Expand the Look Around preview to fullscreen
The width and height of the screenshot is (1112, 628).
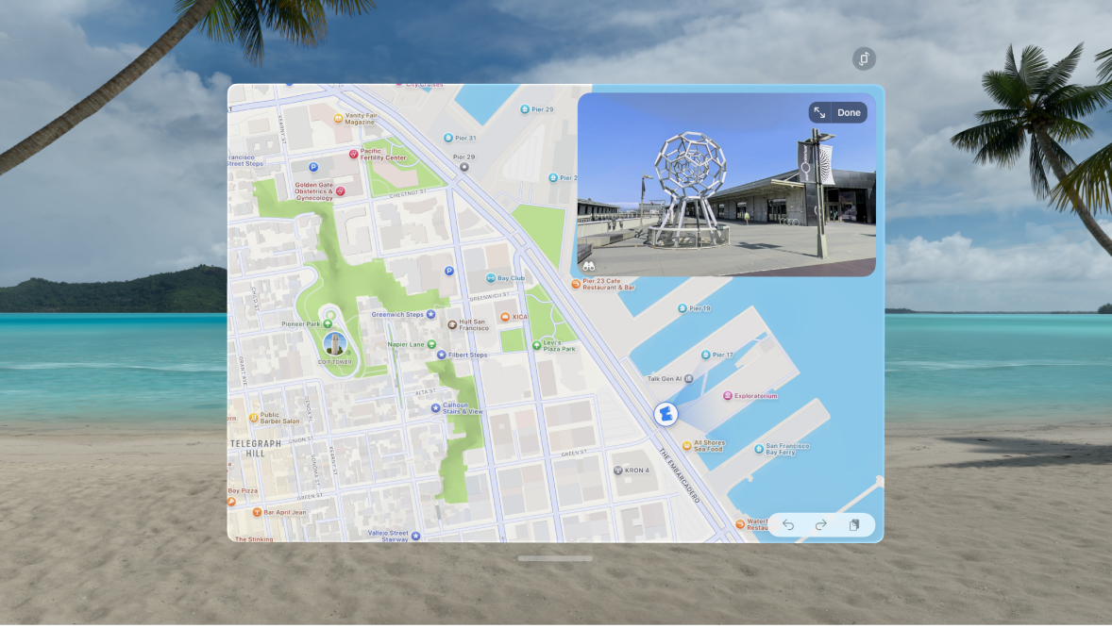pyautogui.click(x=818, y=112)
